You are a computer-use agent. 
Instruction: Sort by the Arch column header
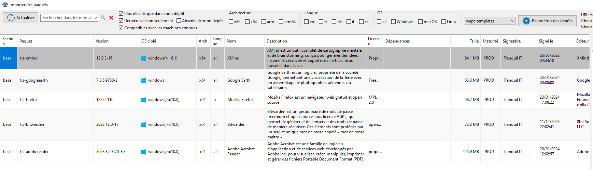click(x=203, y=41)
